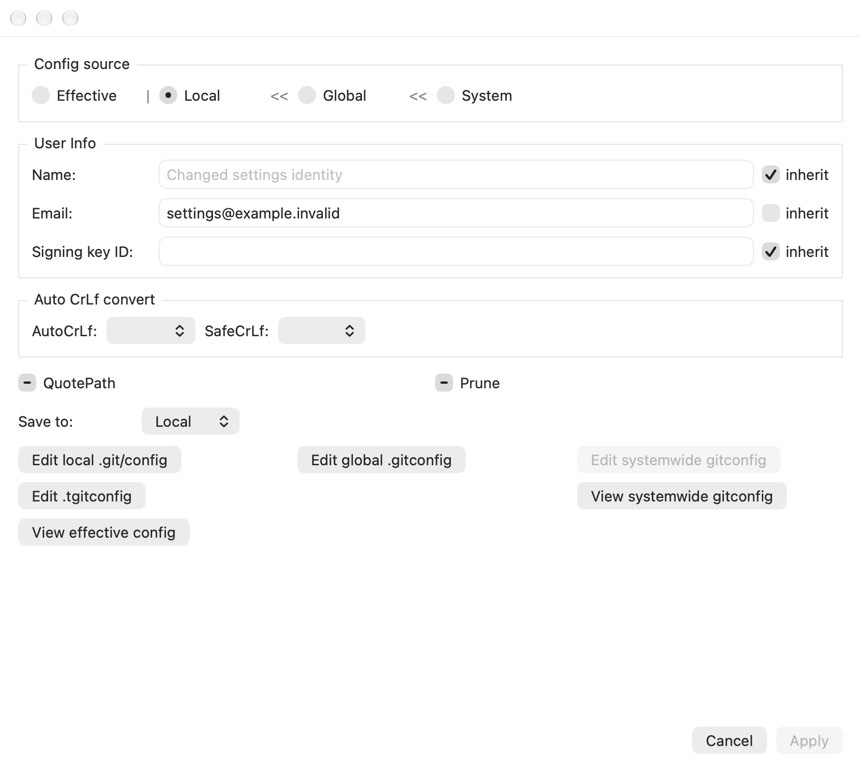Open View effective config
Image resolution: width=861 pixels, height=772 pixels.
(104, 533)
